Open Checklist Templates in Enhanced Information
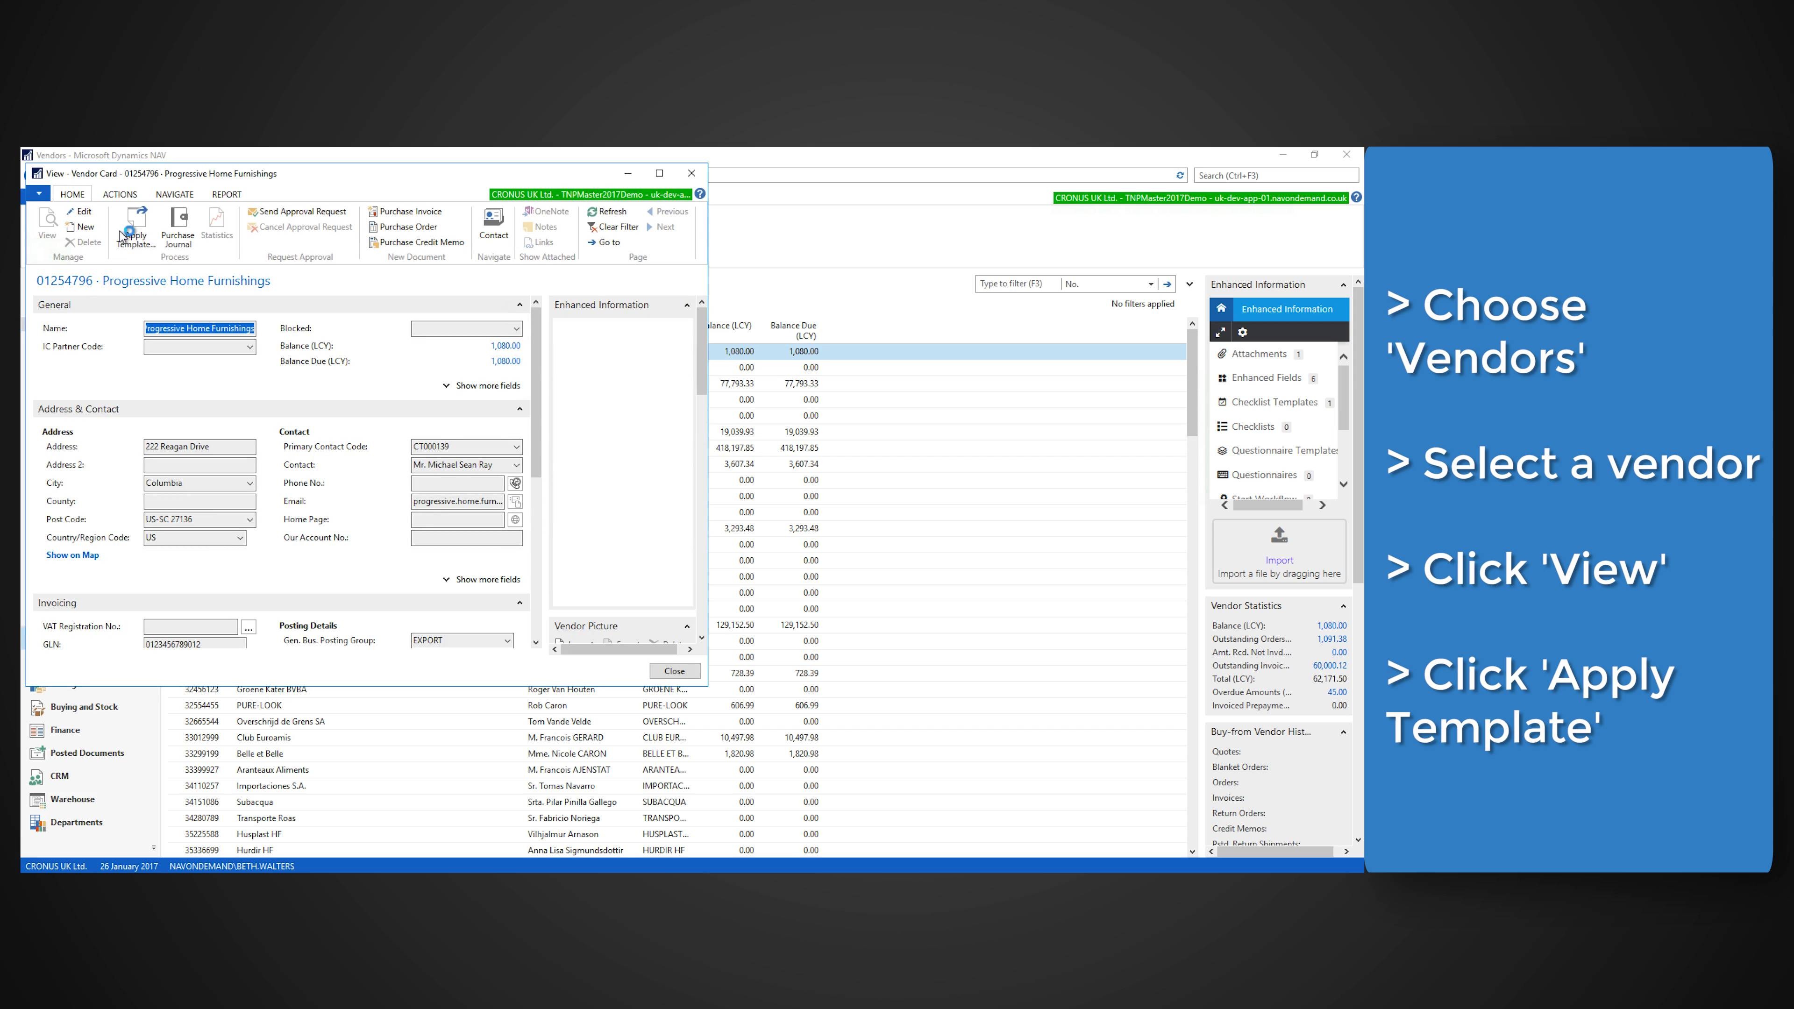This screenshot has width=1794, height=1009. 1273,402
